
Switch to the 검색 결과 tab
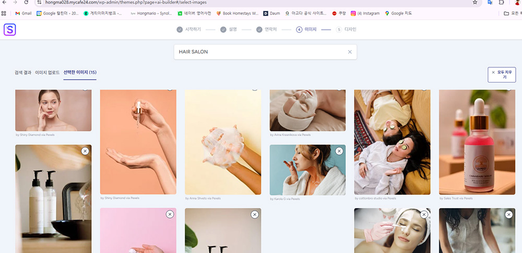pyautogui.click(x=23, y=72)
